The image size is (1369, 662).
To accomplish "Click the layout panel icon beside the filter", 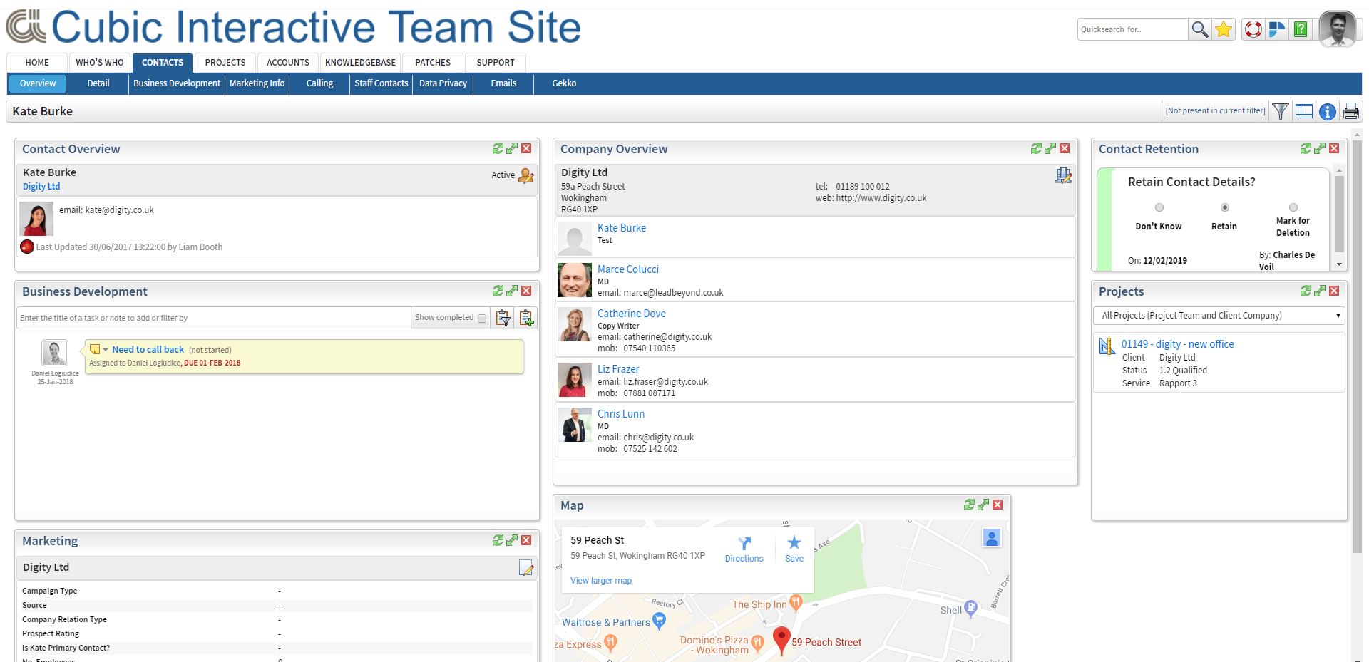I will [x=1304, y=111].
